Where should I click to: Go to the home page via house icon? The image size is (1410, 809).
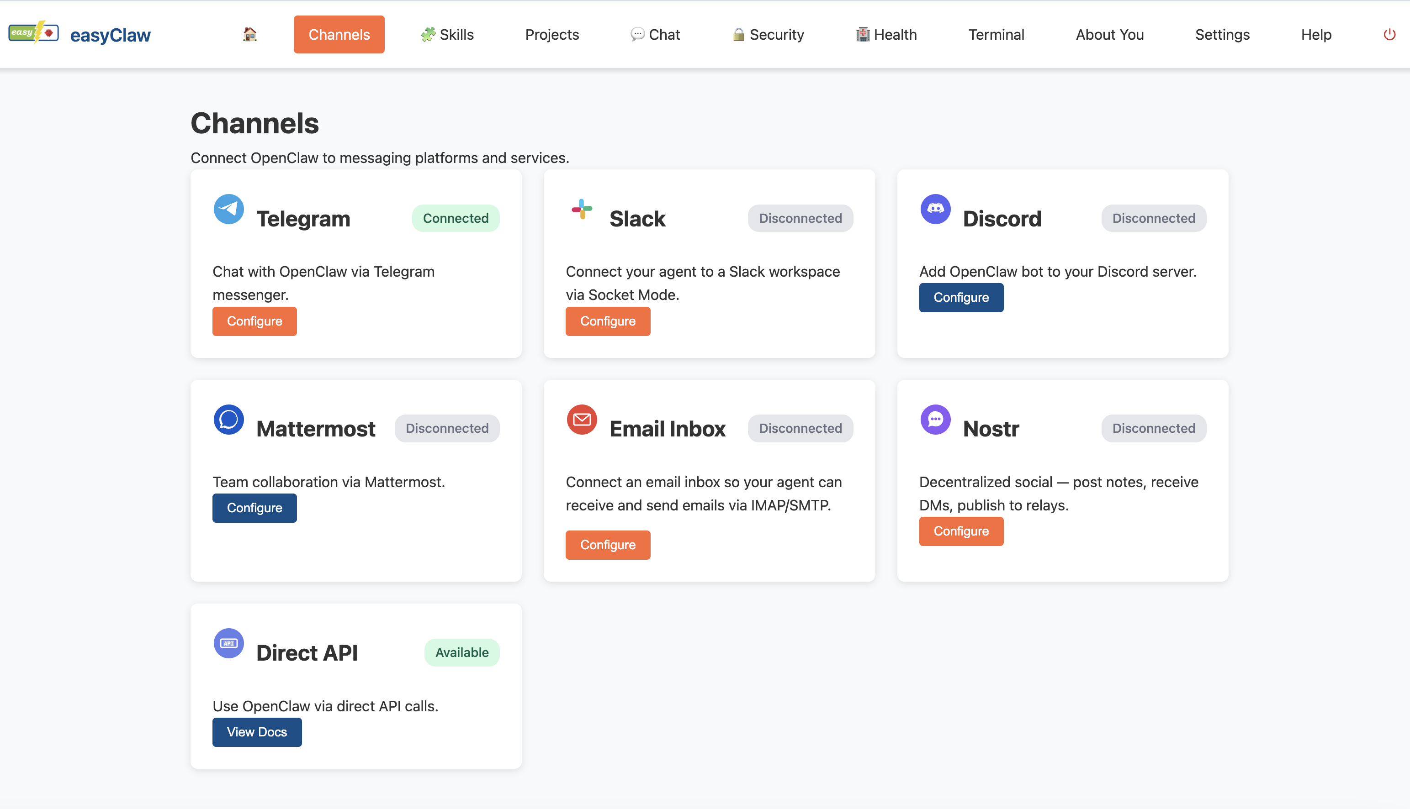coord(249,34)
